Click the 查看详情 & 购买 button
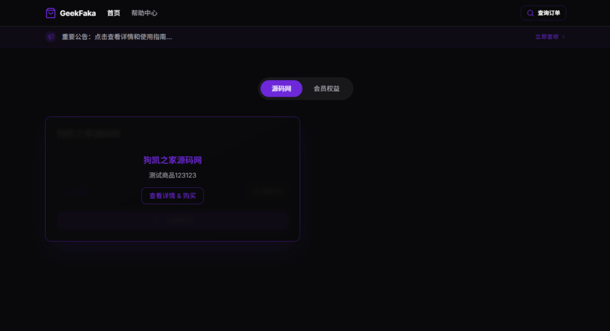This screenshot has height=331, width=610. tap(172, 196)
